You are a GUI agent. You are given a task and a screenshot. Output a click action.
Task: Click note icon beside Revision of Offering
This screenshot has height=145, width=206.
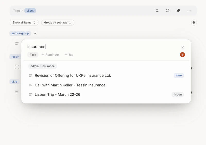pos(30,75)
